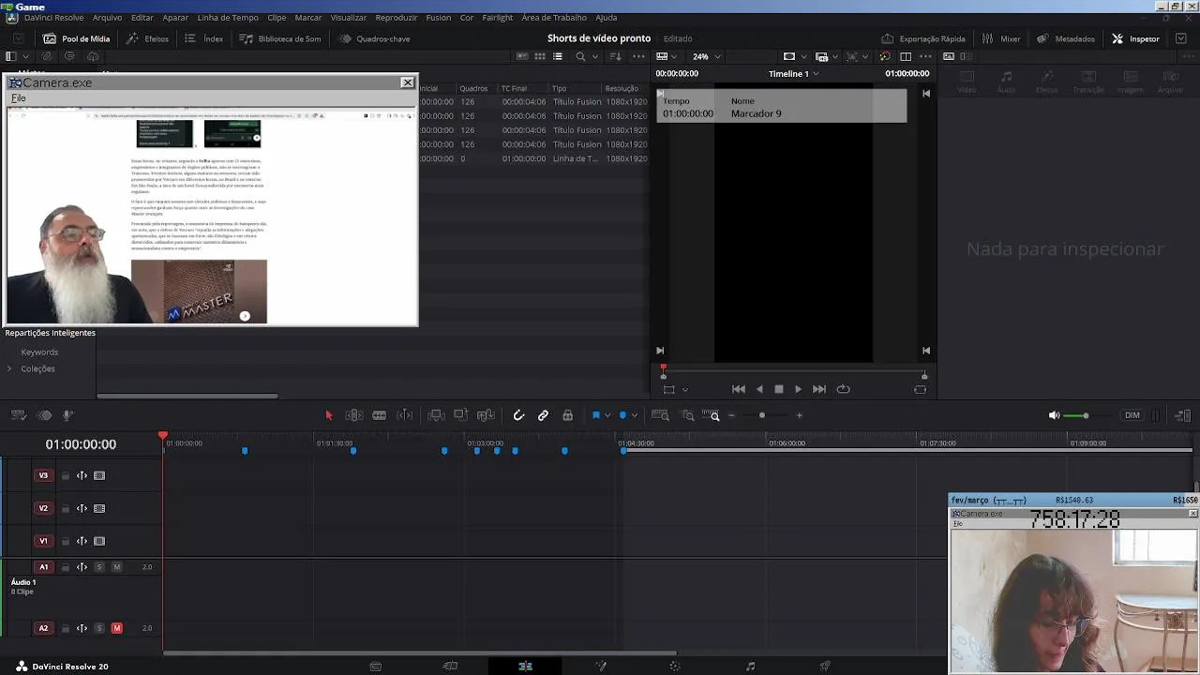Toggle loop playback icon
The height and width of the screenshot is (675, 1200).
[843, 389]
